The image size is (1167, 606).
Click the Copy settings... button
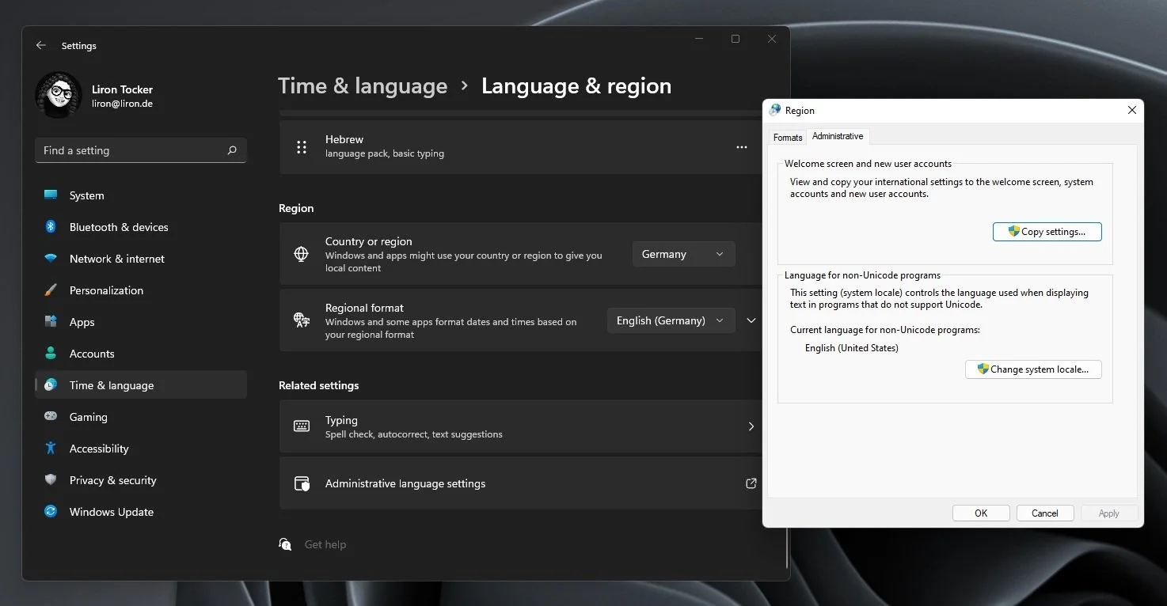pos(1047,232)
